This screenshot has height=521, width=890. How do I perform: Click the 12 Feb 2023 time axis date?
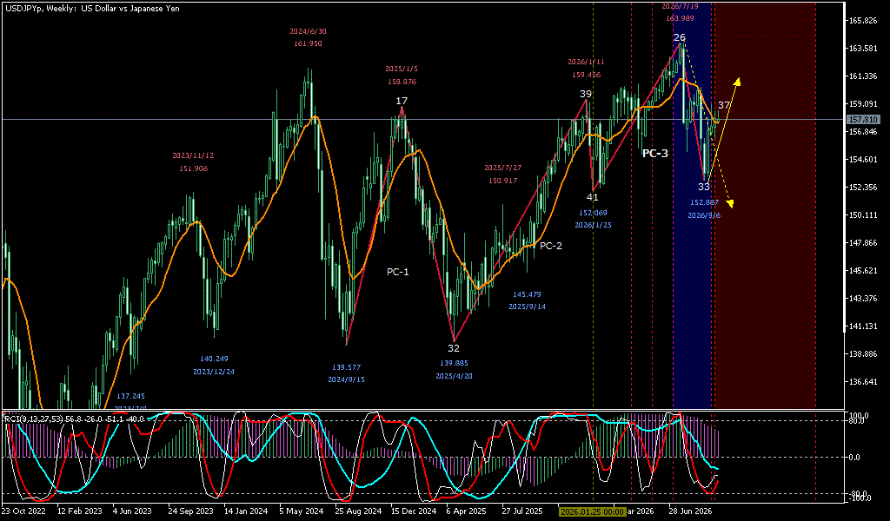point(80,511)
